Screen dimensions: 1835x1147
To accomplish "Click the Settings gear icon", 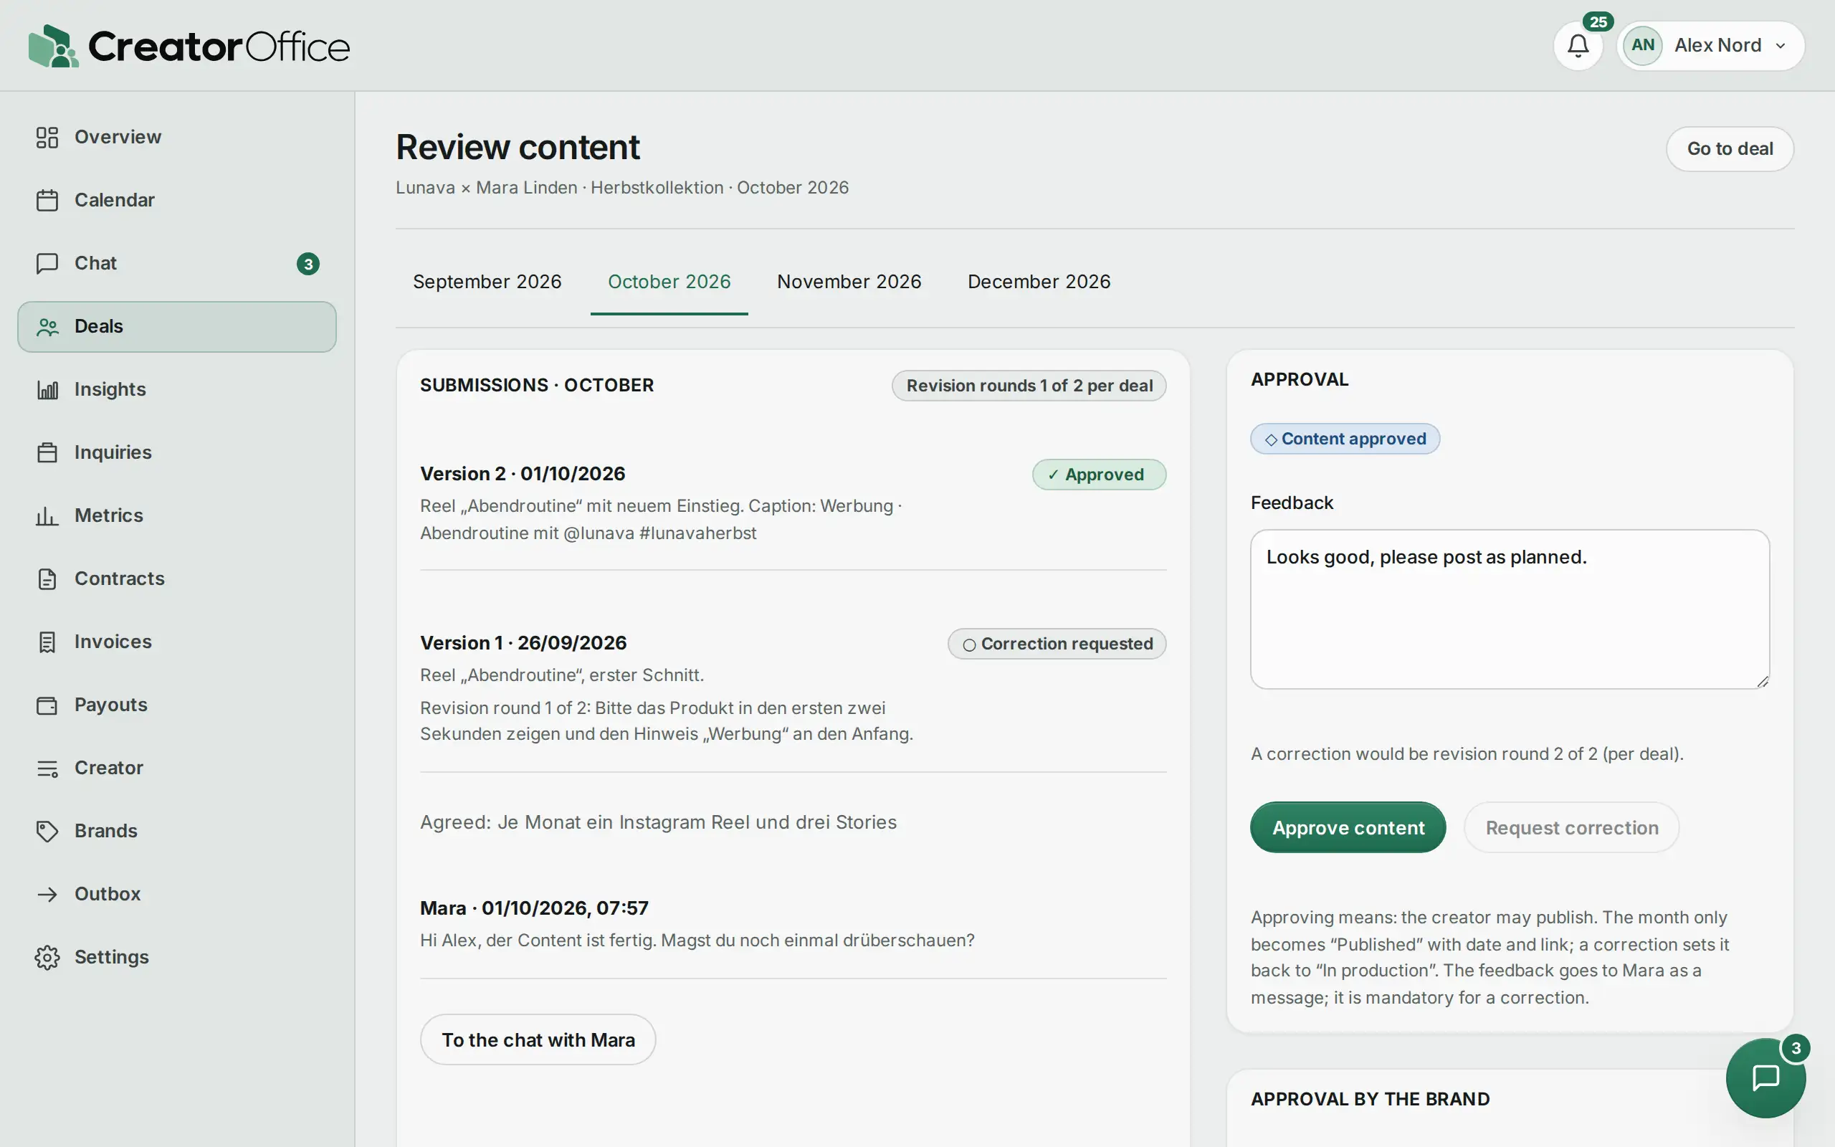I will (x=47, y=957).
